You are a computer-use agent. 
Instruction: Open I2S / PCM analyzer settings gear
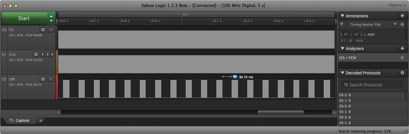click(402, 58)
